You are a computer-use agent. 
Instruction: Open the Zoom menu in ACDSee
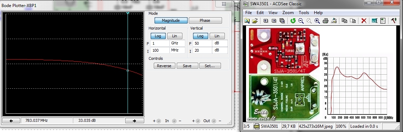point(288,13)
